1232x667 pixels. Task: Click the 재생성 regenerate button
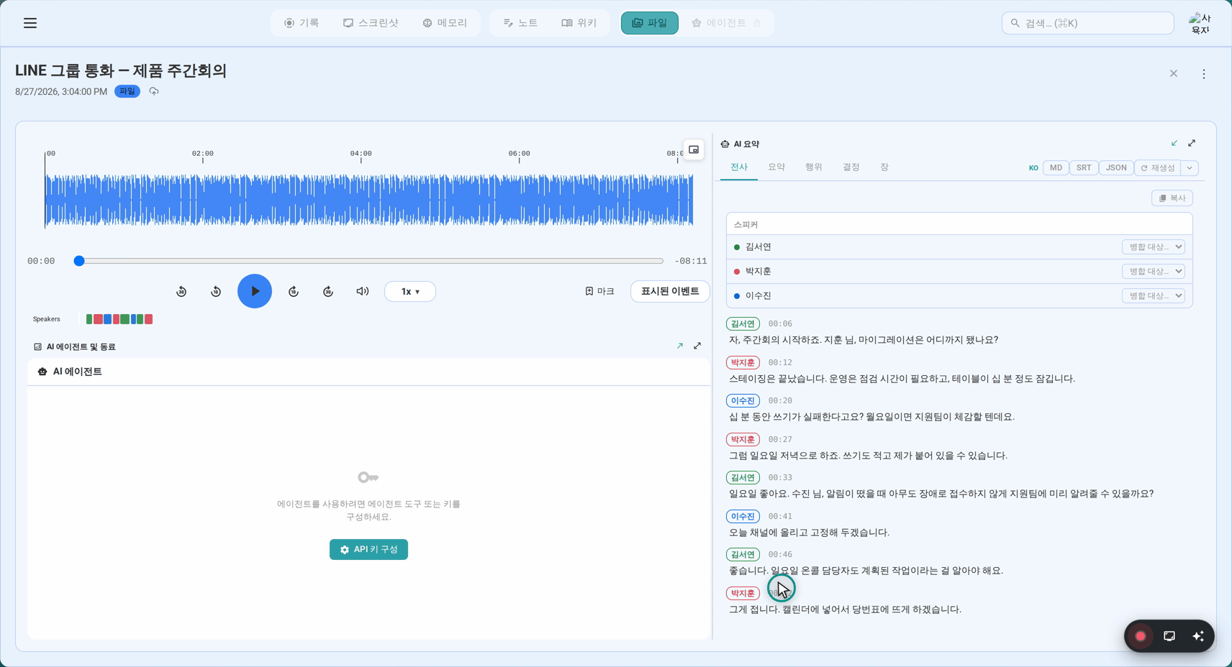[x=1158, y=167]
